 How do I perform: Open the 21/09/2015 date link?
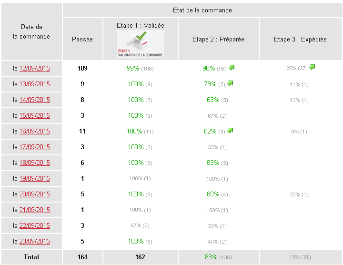34,210
